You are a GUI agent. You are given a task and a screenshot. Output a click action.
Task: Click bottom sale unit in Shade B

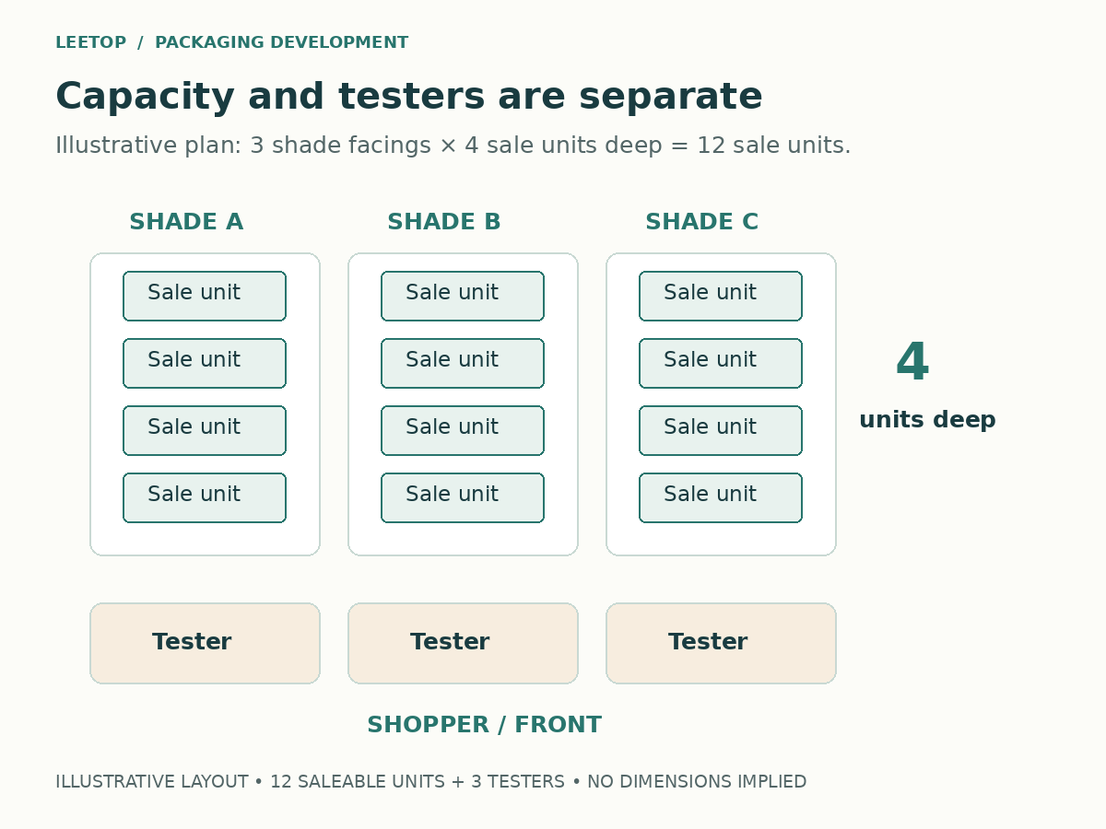tap(463, 497)
